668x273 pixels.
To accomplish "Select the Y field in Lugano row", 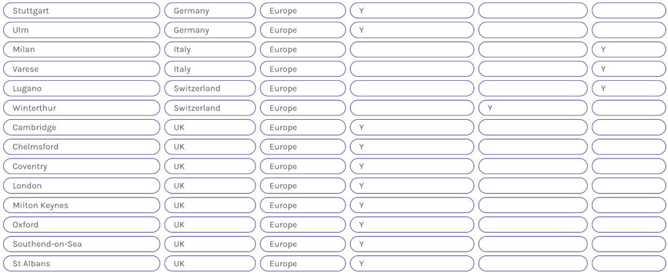I will point(629,88).
